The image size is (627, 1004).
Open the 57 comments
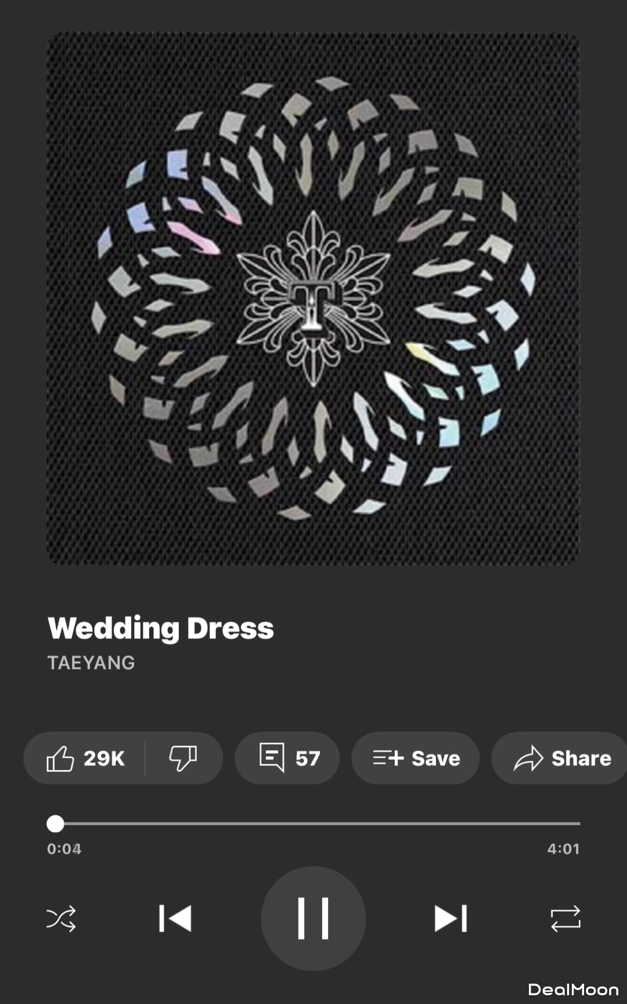click(x=287, y=758)
